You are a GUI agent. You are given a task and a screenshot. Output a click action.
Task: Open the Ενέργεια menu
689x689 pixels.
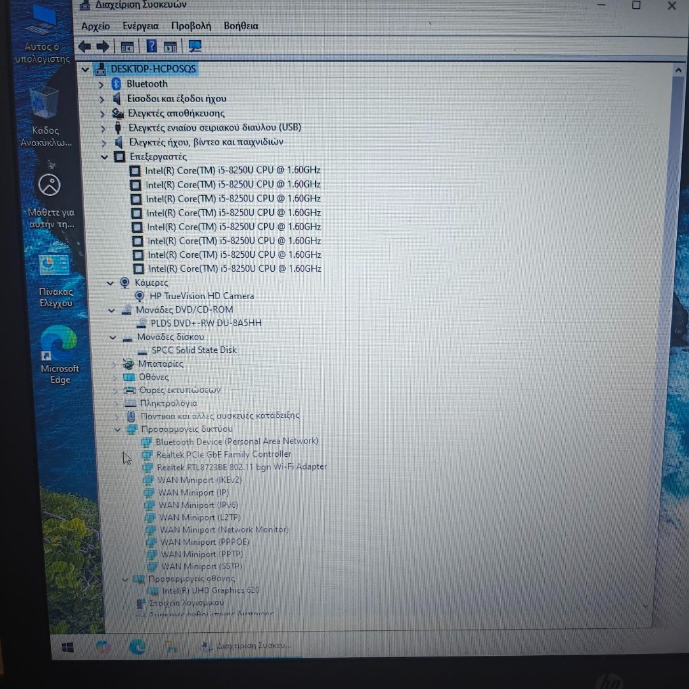coord(140,26)
